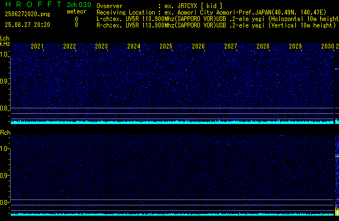Select the 2026 time marker
The width and height of the screenshot is (339, 221).
(x=198, y=46)
